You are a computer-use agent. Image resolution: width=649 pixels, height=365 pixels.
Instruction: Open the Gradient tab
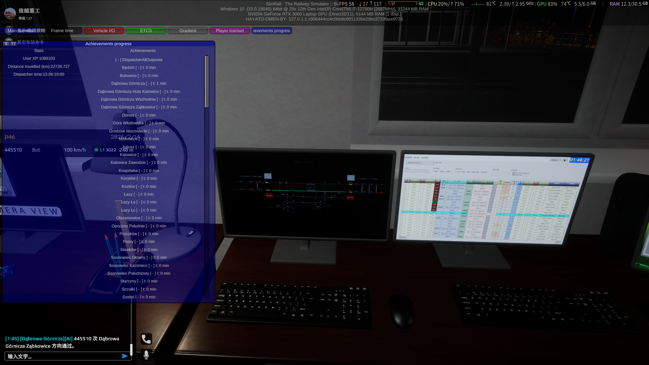(x=188, y=31)
